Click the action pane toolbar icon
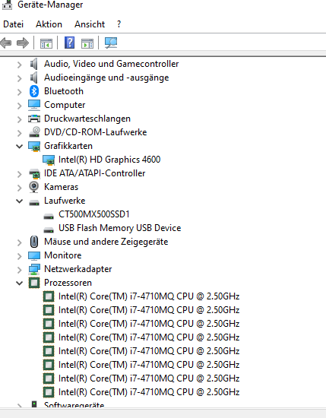This screenshot has width=326, height=418. tap(87, 43)
